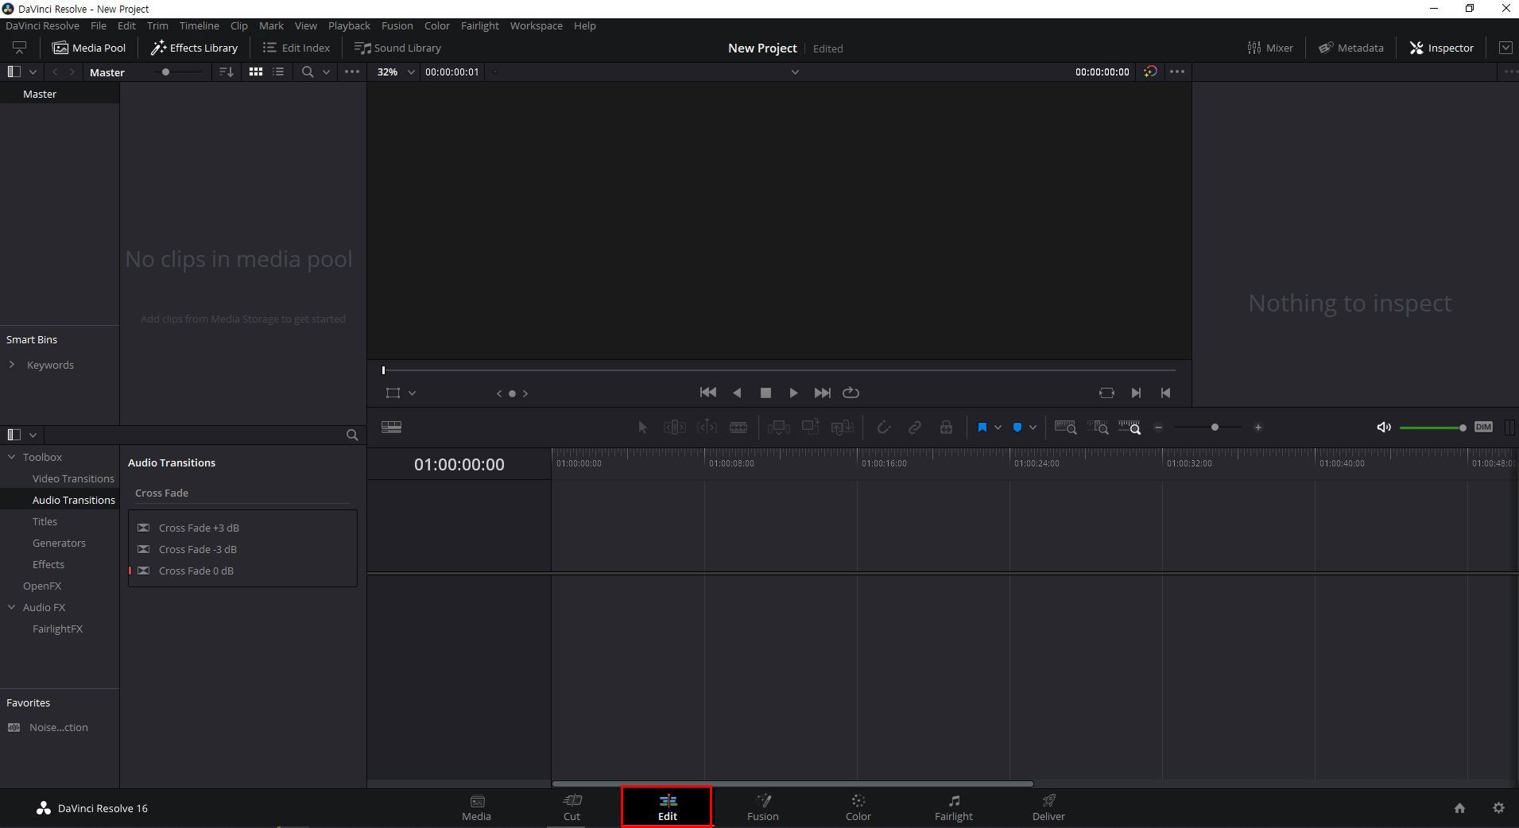Adjust the green volume slider

click(x=1432, y=428)
